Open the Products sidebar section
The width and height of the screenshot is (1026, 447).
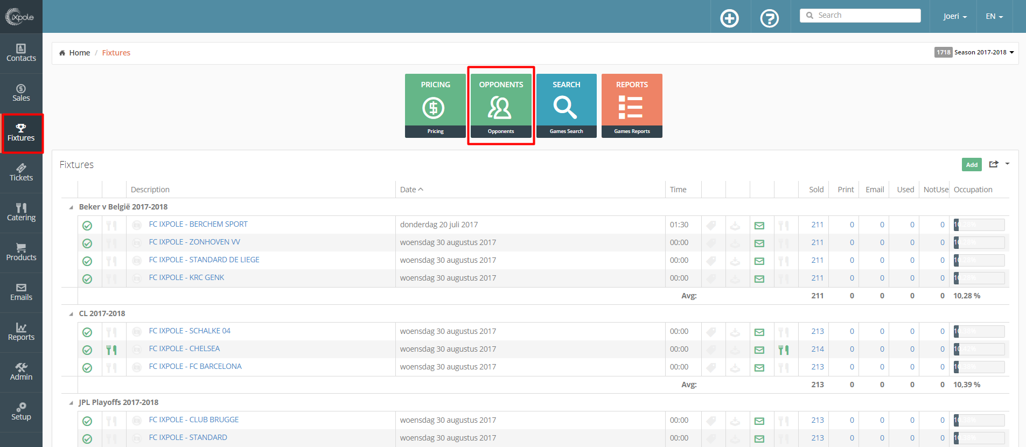pos(21,252)
